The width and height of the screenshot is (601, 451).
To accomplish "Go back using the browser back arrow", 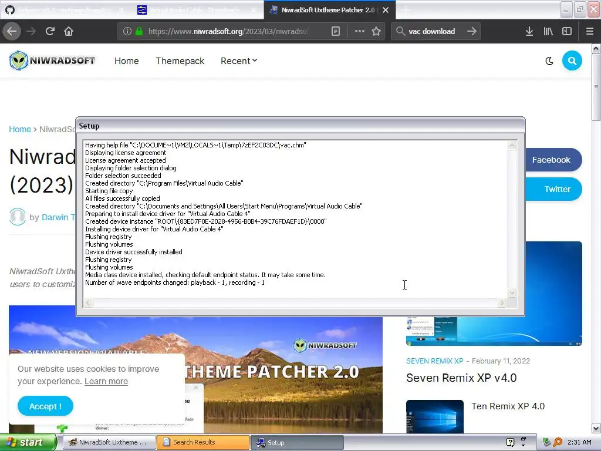I will click(x=12, y=31).
